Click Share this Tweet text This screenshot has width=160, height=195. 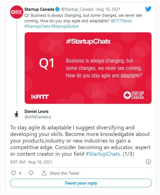[64, 173]
